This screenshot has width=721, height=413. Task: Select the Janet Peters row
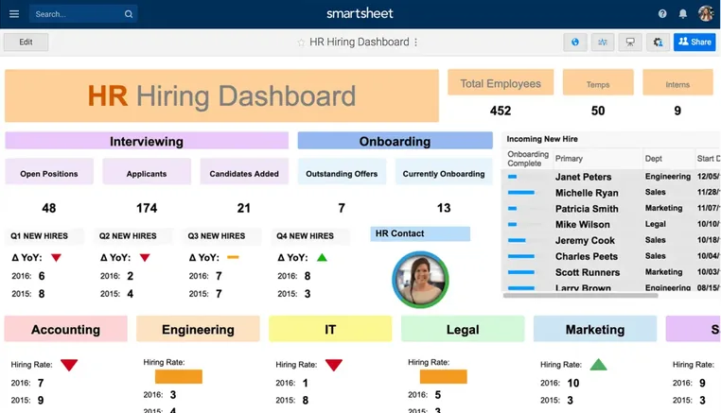click(x=610, y=177)
